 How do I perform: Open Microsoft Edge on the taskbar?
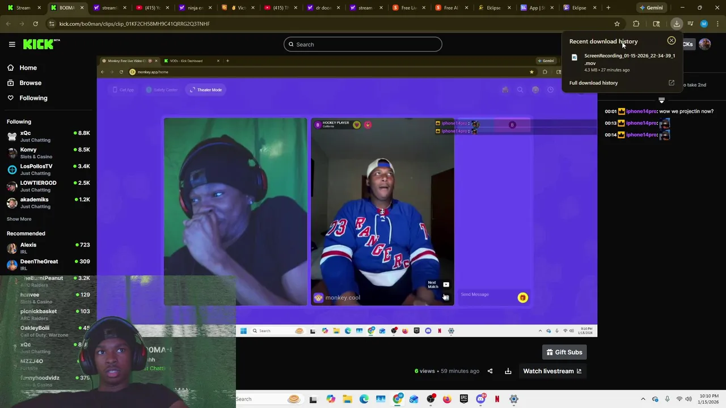(364, 399)
